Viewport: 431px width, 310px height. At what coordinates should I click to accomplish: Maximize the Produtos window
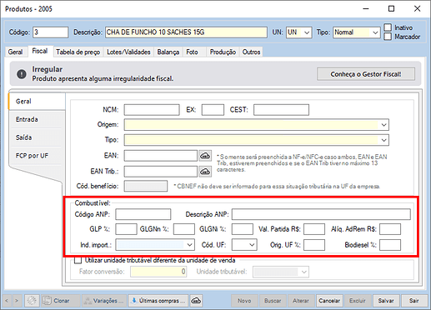[x=391, y=9]
